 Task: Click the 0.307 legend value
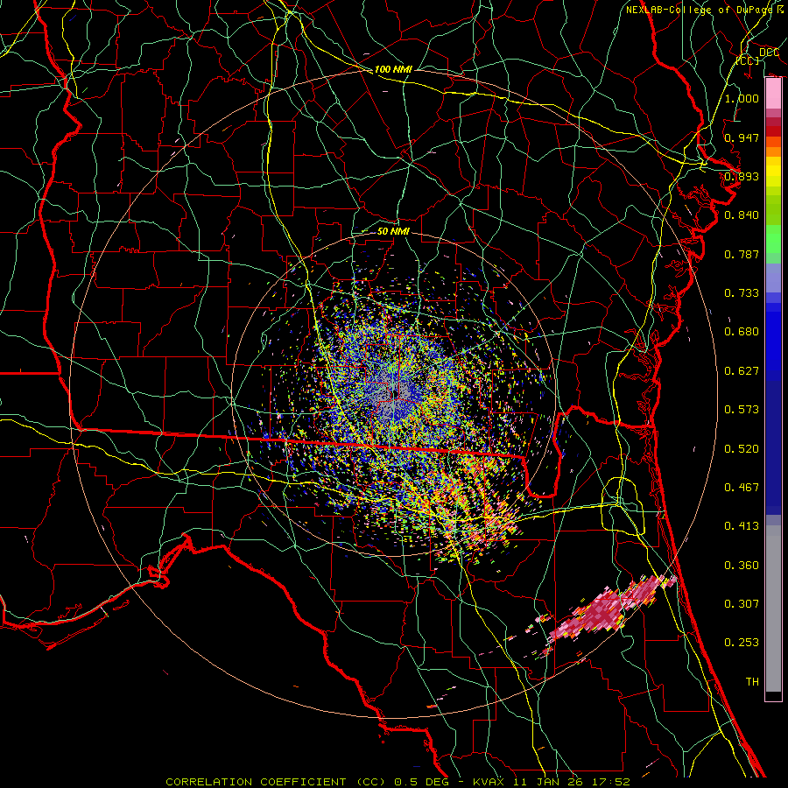click(x=742, y=603)
